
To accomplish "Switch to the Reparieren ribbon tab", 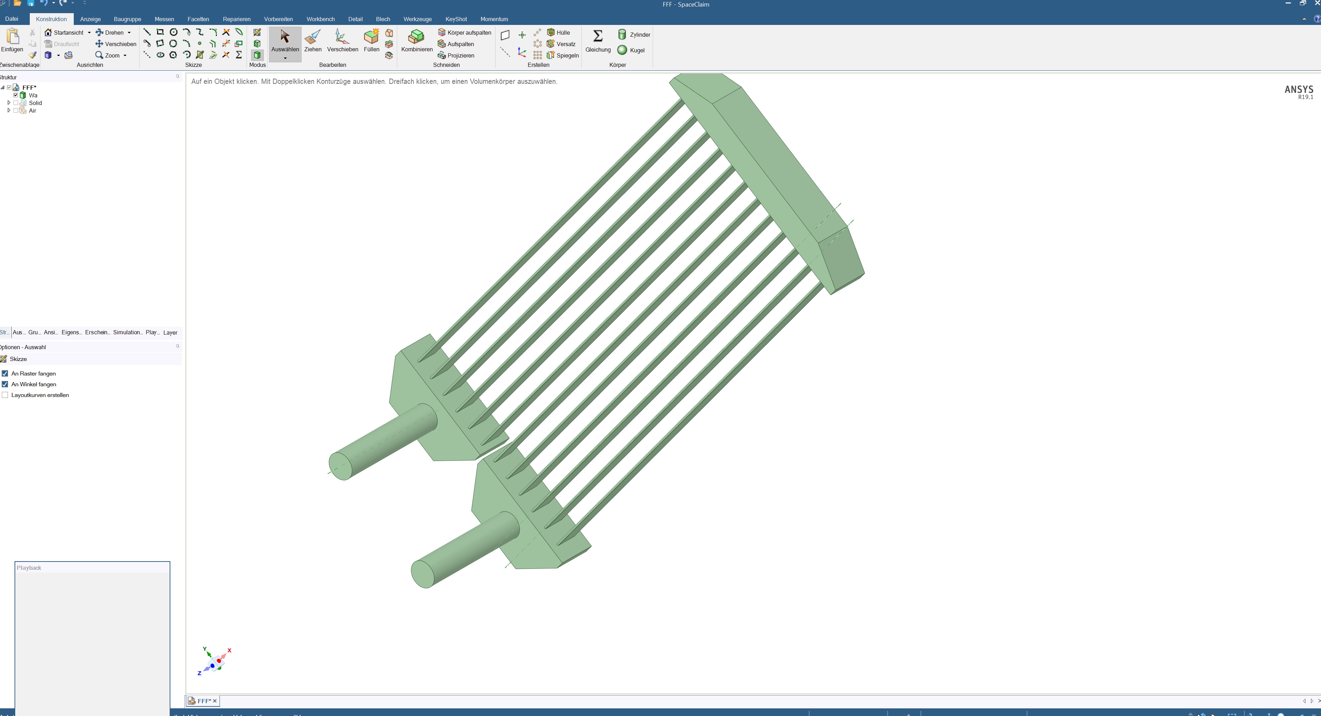I will pos(236,19).
